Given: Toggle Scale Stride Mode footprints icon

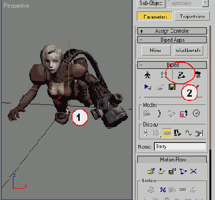Looking at the screenshot, I should click(x=171, y=114).
